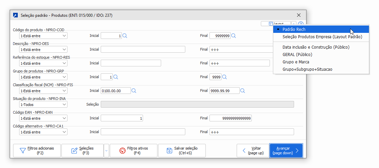This screenshot has width=379, height=168.
Task: Click the Descrição Inicial text field
Action: (x=143, y=50)
